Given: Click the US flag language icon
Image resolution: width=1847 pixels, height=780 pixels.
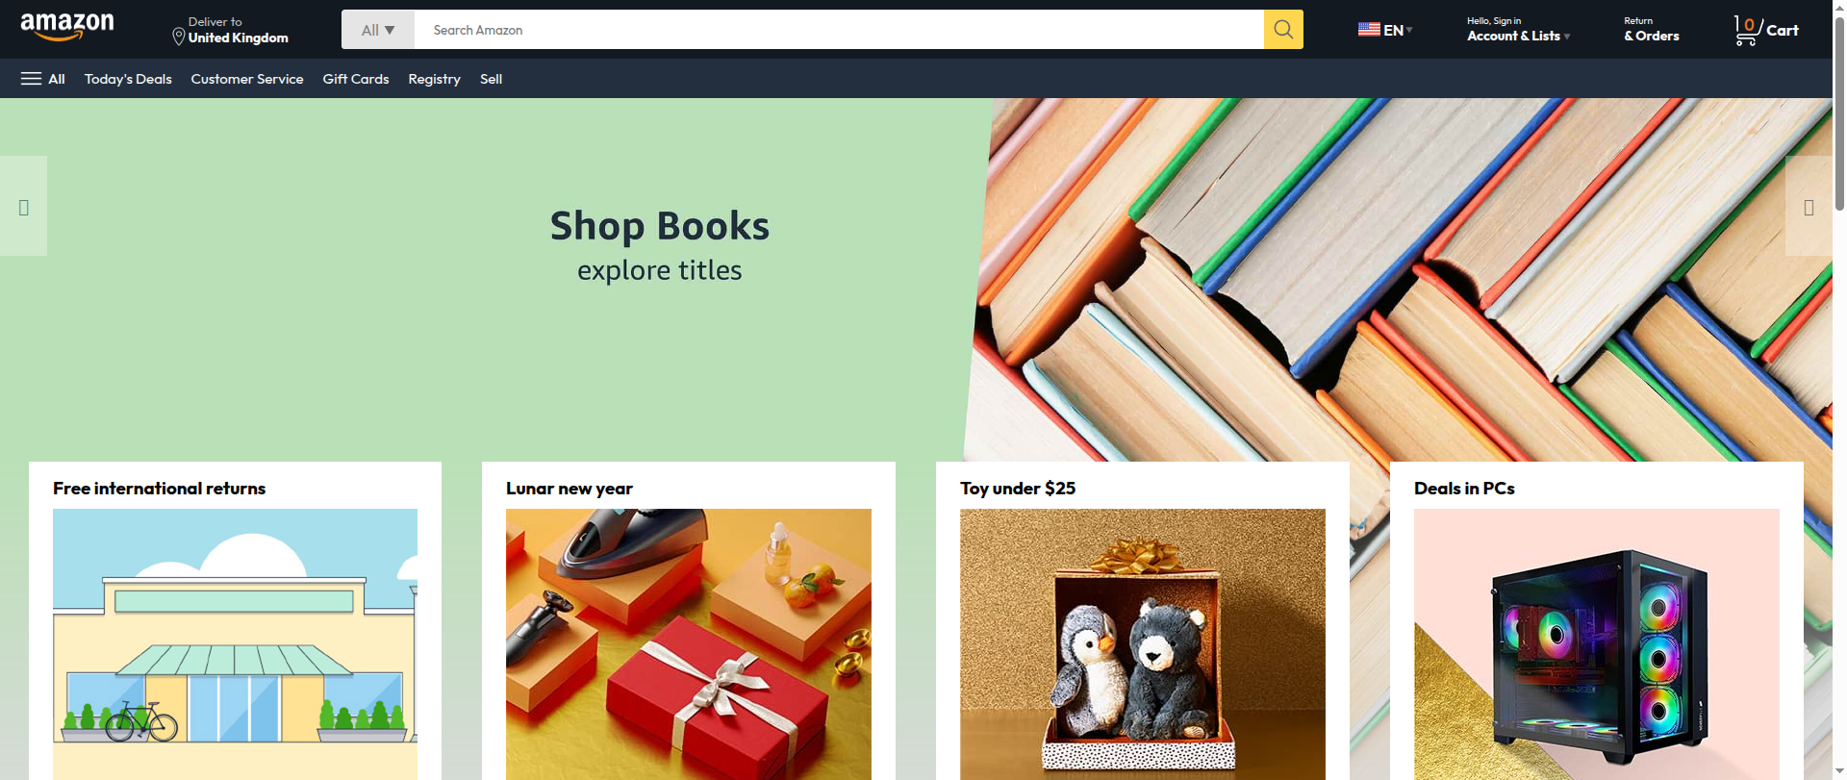Looking at the screenshot, I should (1369, 30).
